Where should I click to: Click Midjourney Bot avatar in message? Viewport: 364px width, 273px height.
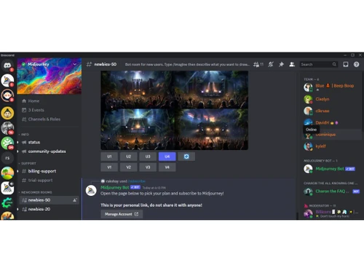pyautogui.click(x=91, y=191)
